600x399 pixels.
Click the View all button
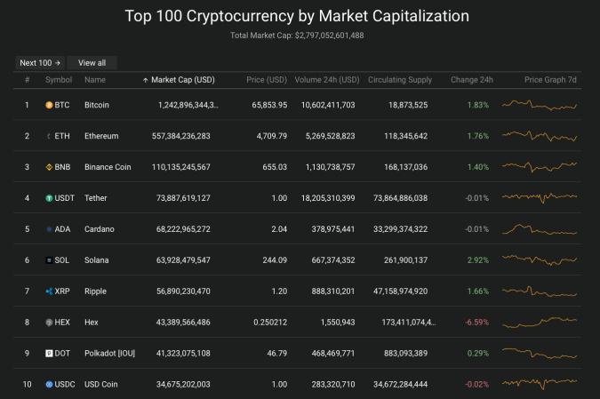tap(92, 63)
